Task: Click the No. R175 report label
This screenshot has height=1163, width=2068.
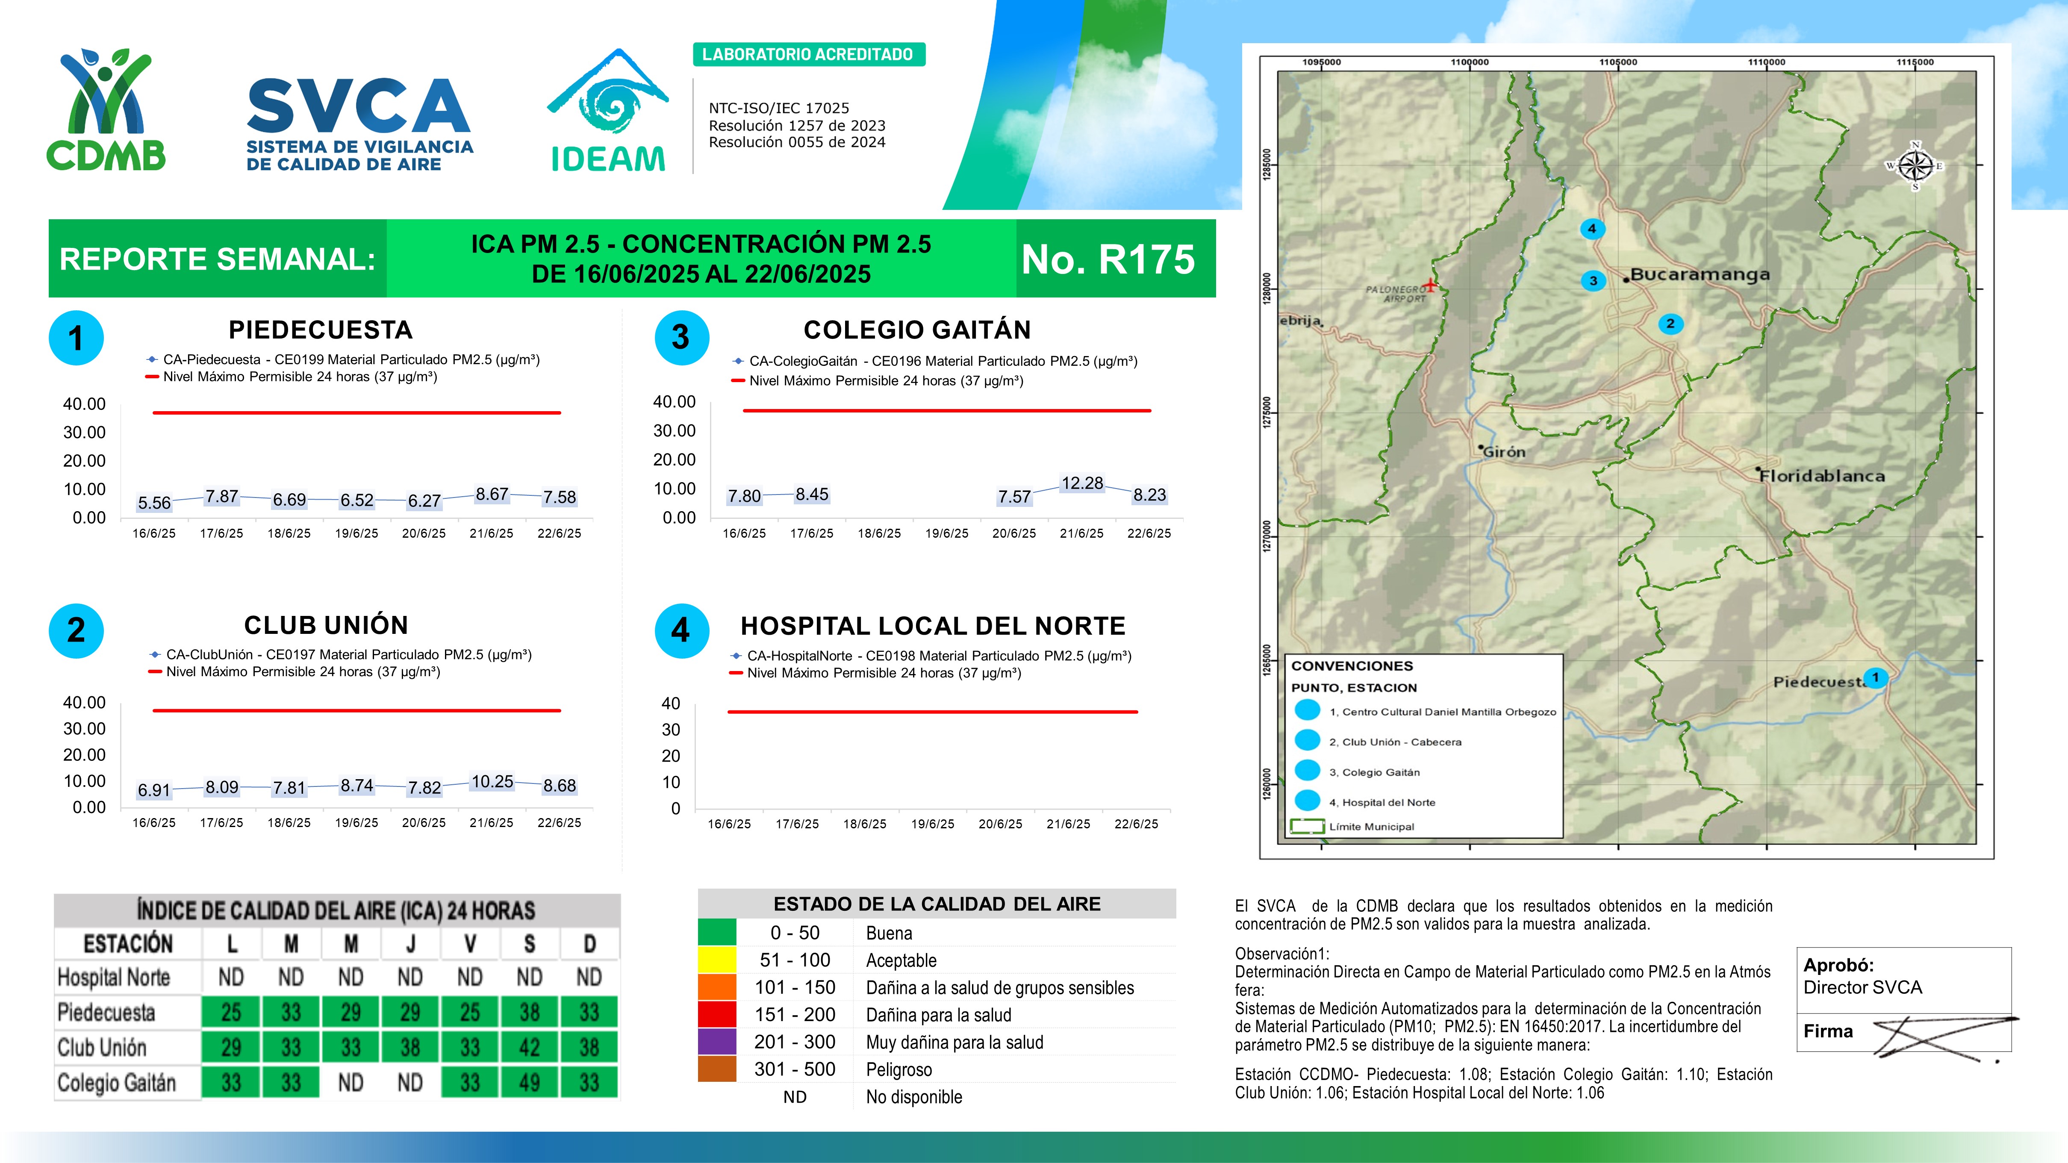Action: tap(1108, 259)
